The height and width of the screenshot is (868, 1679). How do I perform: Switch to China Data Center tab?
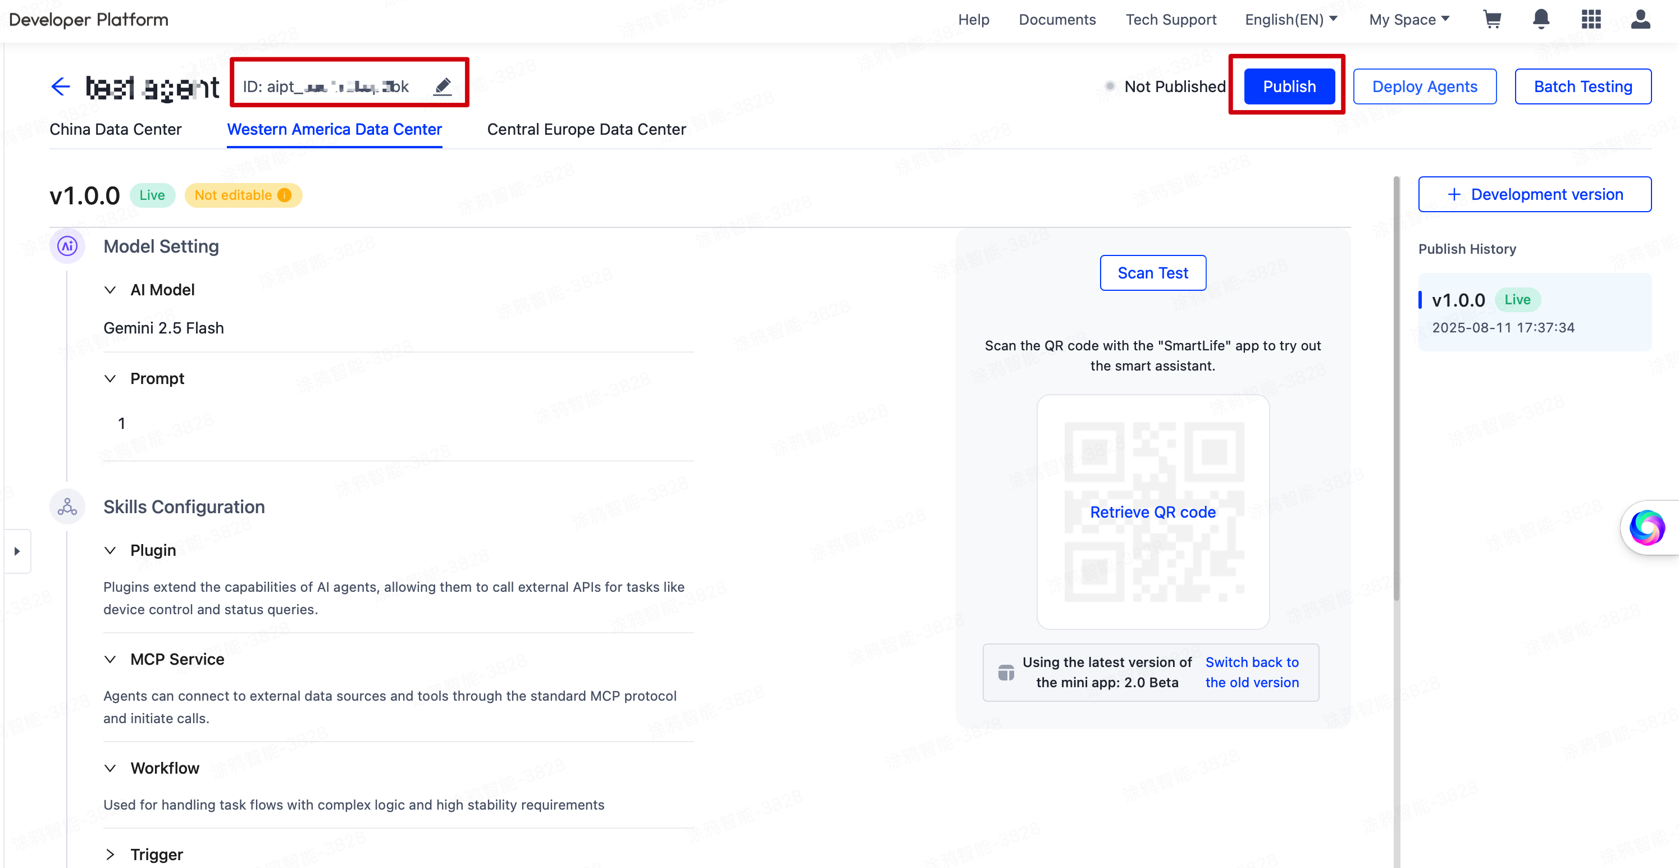point(115,129)
